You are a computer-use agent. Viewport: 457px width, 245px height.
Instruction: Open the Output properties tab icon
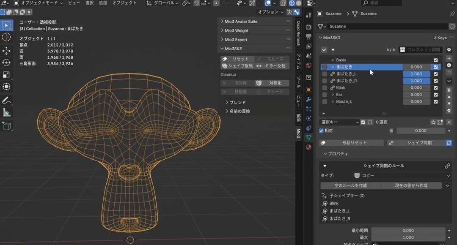308,37
